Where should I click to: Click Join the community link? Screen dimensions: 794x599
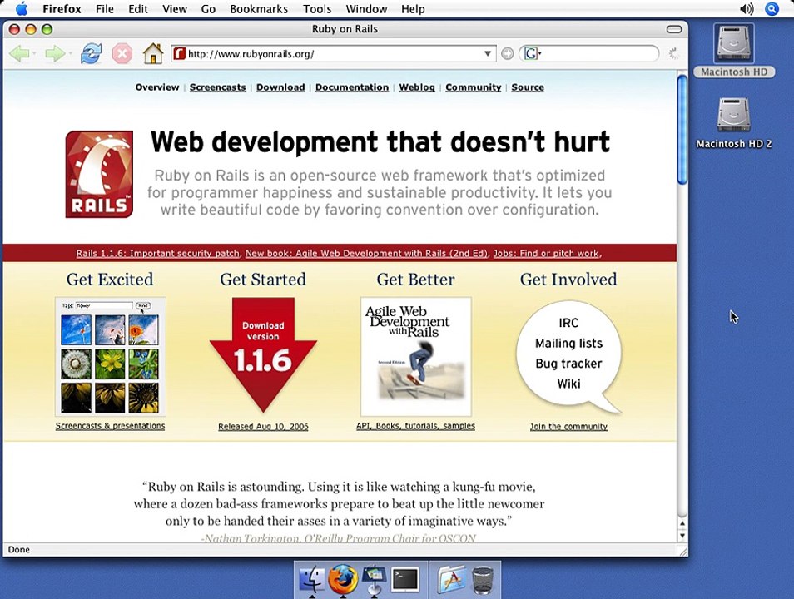tap(568, 426)
